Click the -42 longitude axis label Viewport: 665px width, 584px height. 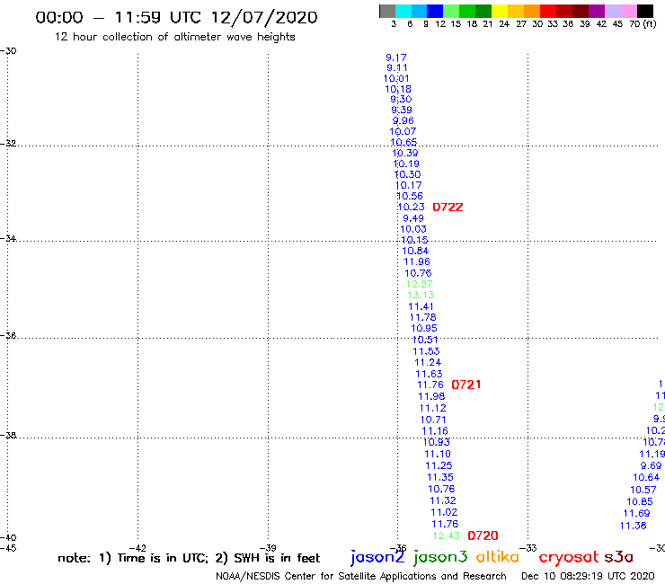(x=137, y=548)
